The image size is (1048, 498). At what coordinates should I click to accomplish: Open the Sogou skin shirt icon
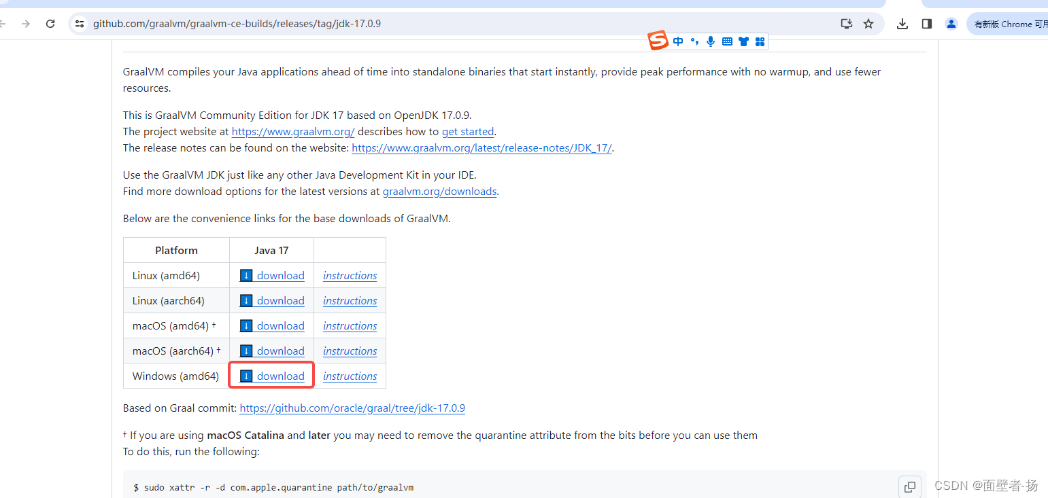743,41
